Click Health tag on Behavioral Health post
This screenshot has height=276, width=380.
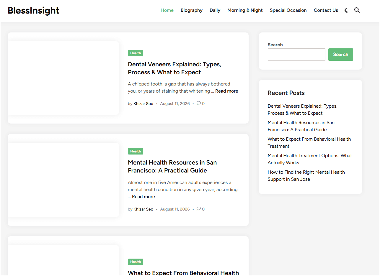pos(136,262)
